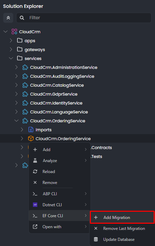Select Remove Last Migration

(122, 229)
